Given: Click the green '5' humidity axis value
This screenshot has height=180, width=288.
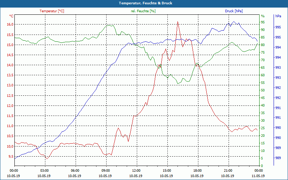Looking at the screenshot, I should (262, 158).
